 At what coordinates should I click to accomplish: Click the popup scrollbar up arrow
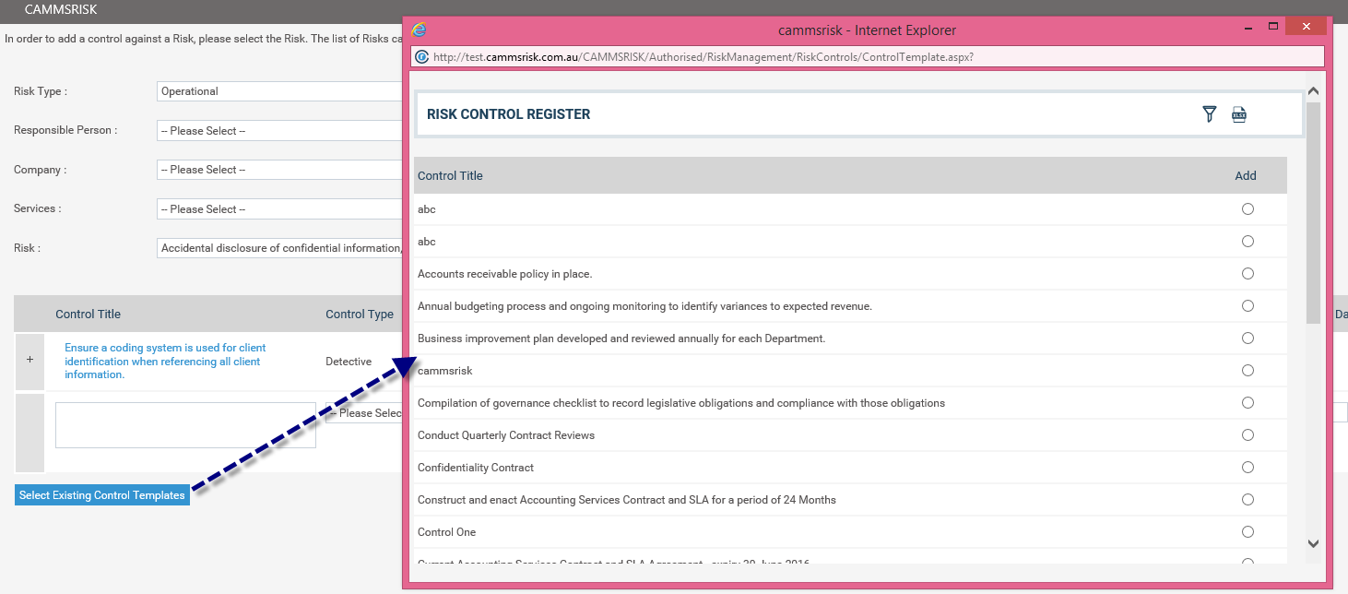click(x=1314, y=91)
